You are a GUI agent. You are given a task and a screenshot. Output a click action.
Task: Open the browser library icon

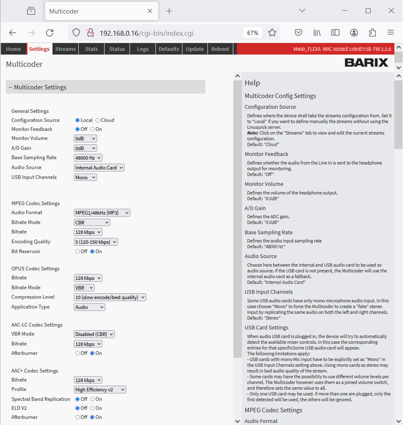click(317, 33)
